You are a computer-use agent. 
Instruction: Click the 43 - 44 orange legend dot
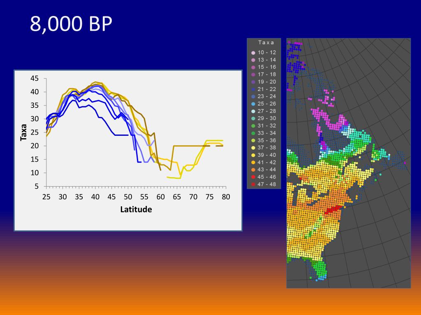click(x=253, y=170)
